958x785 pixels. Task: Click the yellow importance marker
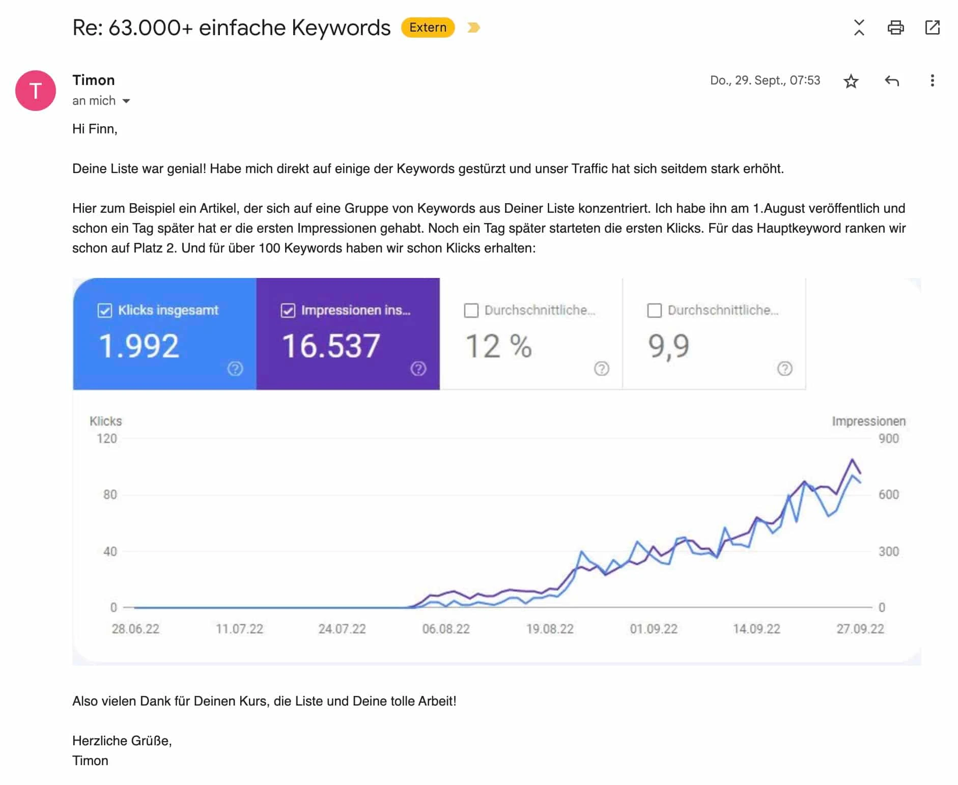tap(473, 27)
